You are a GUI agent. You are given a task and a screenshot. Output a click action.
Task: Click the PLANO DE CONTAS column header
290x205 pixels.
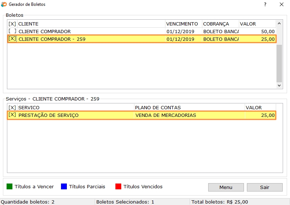point(188,108)
